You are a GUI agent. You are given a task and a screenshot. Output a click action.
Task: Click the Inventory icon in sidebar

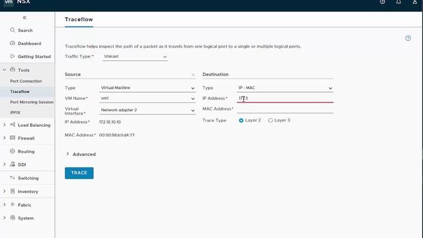pos(13,191)
